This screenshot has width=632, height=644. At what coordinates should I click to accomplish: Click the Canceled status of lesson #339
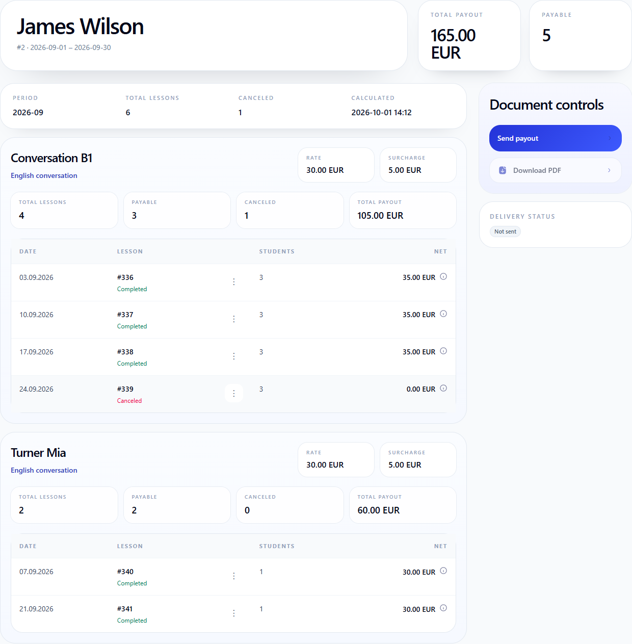tap(129, 401)
